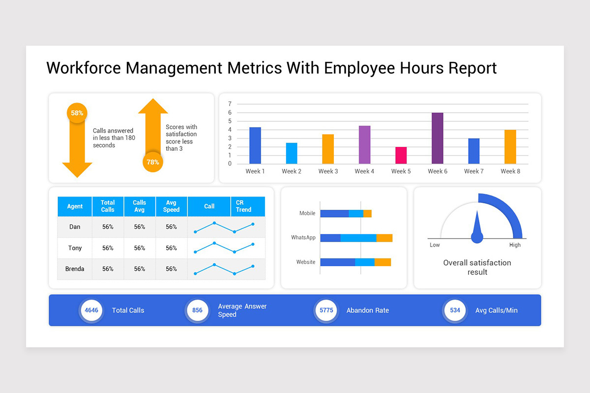Screen dimensions: 590x393
Task: Click the 4646 Total Calls circle
Action: click(91, 310)
